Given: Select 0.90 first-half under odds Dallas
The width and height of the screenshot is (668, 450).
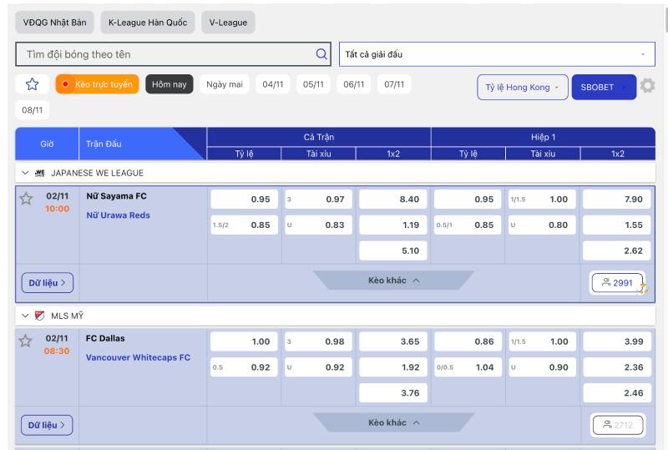Looking at the screenshot, I should 542,367.
